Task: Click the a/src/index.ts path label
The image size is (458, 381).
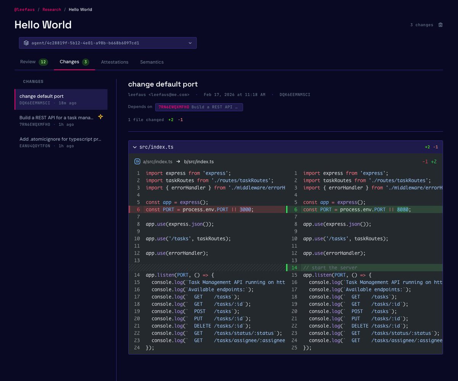Action: (x=158, y=162)
